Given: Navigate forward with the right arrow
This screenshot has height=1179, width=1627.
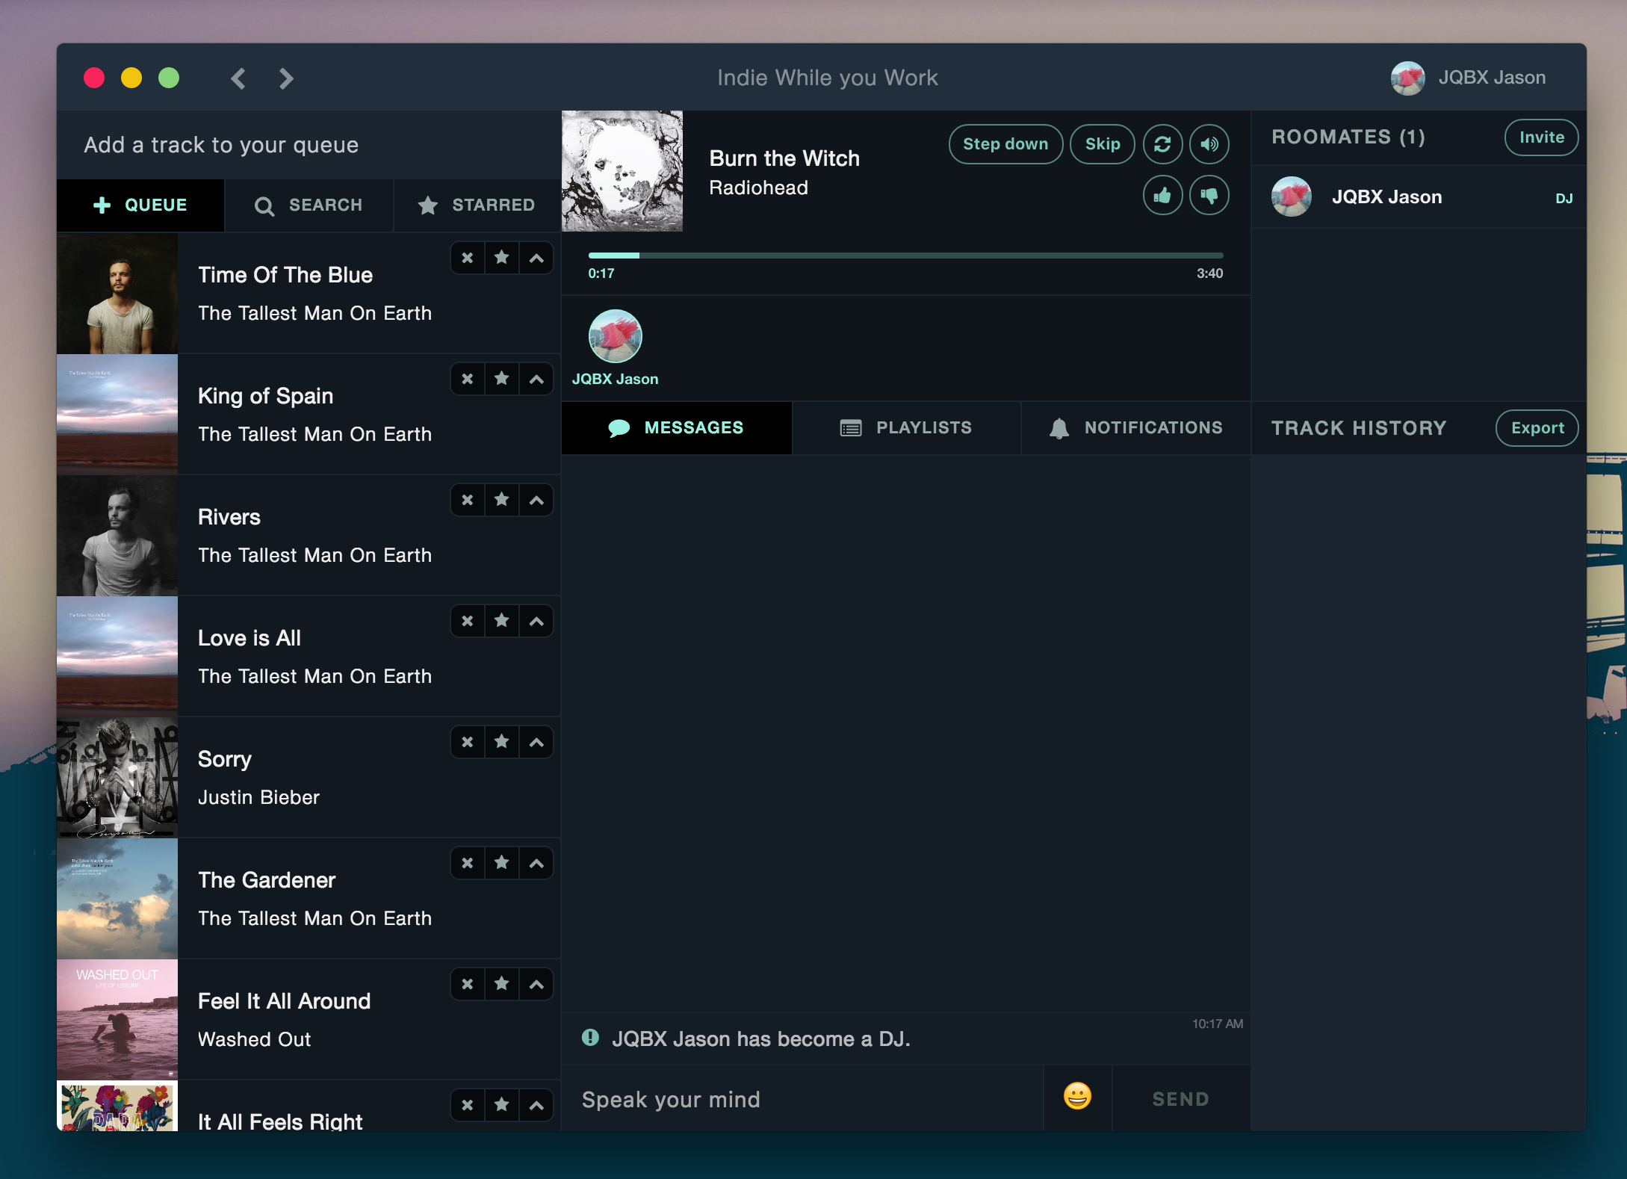Looking at the screenshot, I should coord(286,78).
